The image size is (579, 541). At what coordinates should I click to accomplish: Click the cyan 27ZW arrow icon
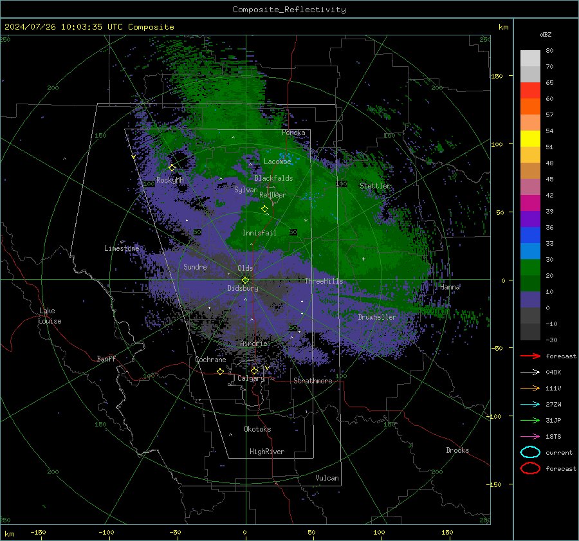(x=530, y=405)
